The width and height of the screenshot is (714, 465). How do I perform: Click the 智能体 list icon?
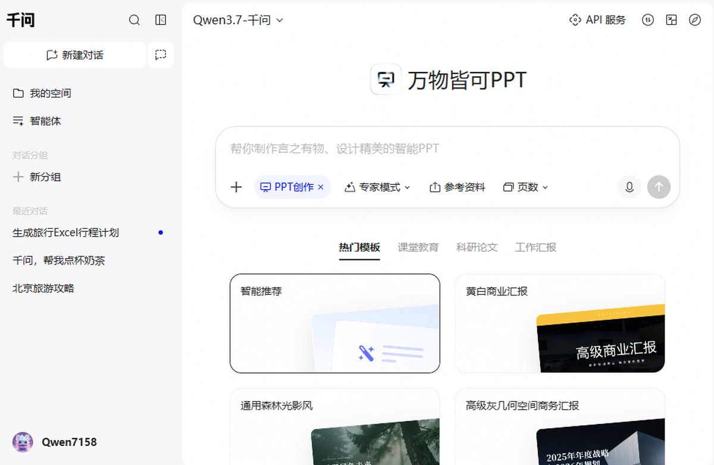click(18, 121)
